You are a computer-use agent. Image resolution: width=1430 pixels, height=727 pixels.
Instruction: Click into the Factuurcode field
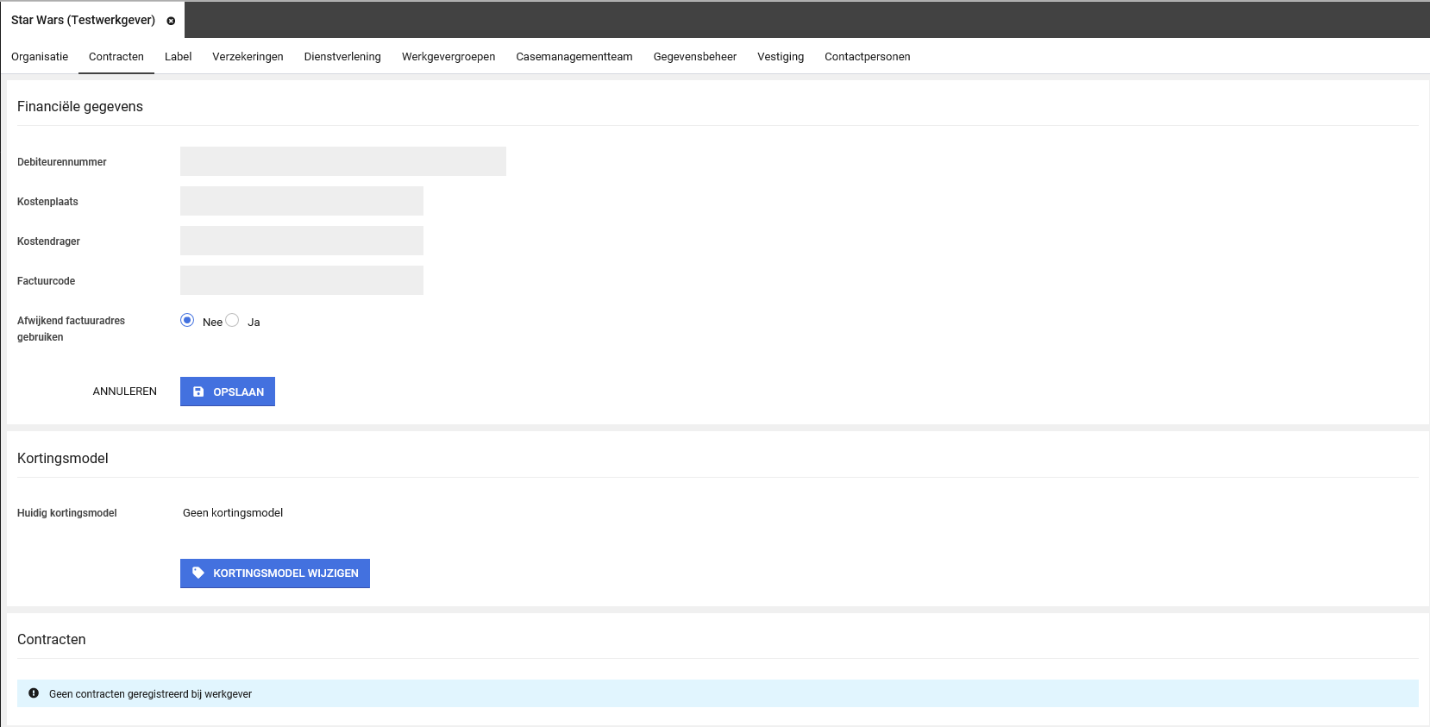301,280
